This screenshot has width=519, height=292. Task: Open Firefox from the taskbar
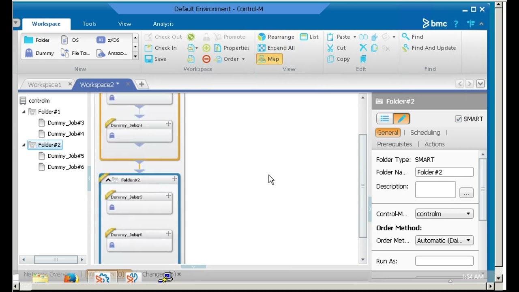(71, 278)
